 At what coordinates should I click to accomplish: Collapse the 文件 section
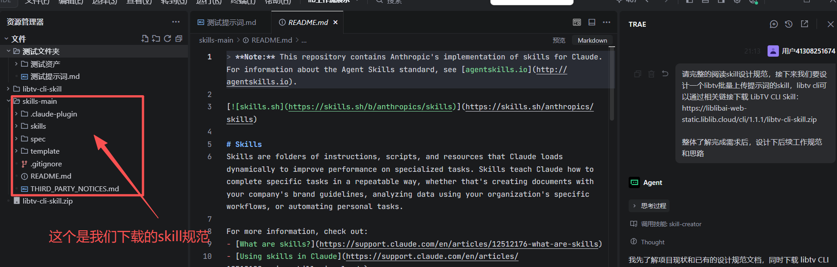click(6, 39)
